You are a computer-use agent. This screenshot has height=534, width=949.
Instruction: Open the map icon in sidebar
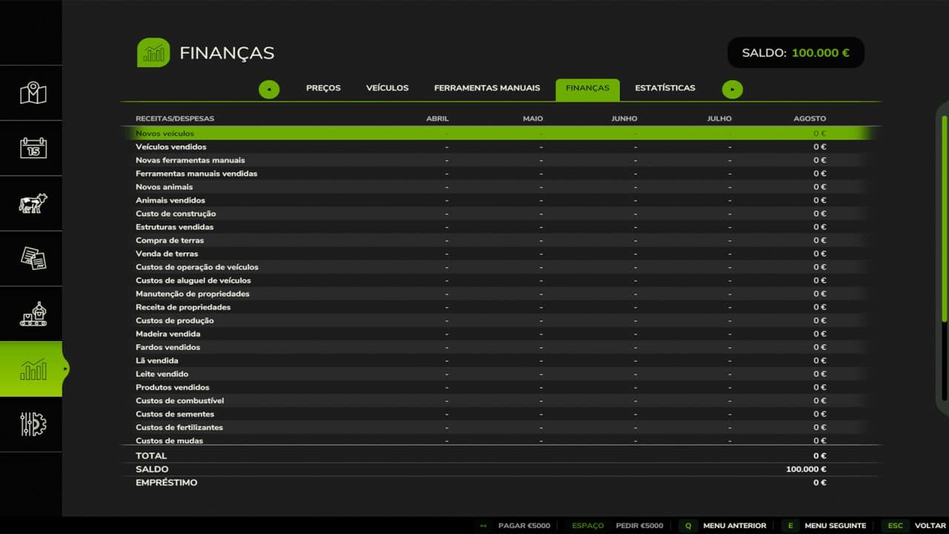point(33,93)
